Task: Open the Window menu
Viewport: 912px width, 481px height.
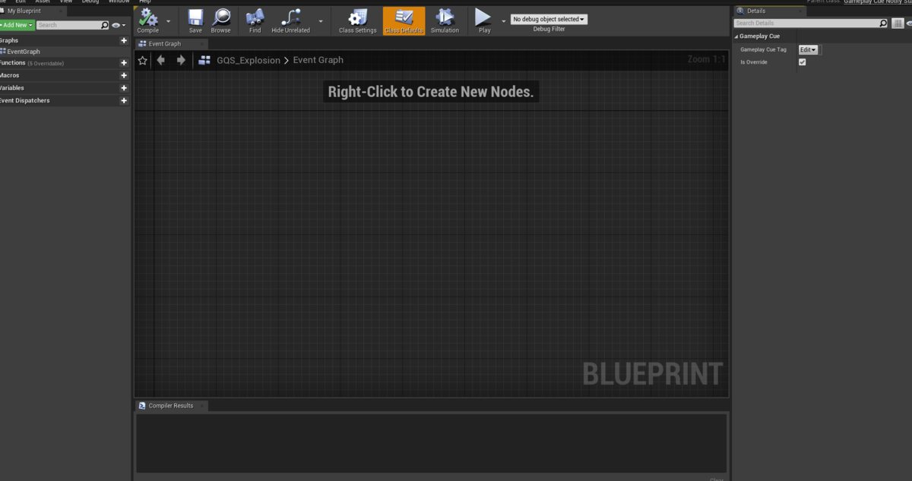Action: click(x=119, y=2)
